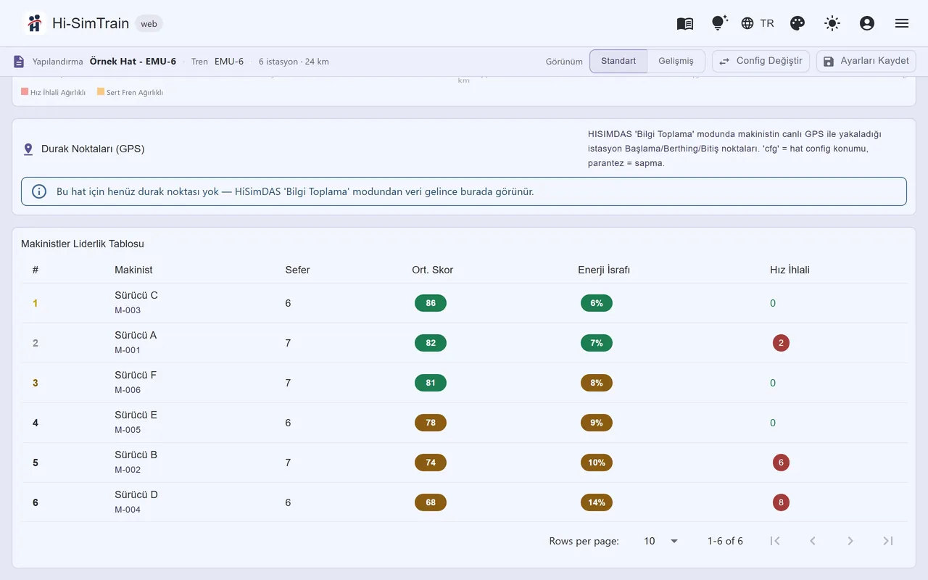Click the Hi-SimTrain logo icon
The height and width of the screenshot is (580, 928).
[34, 23]
